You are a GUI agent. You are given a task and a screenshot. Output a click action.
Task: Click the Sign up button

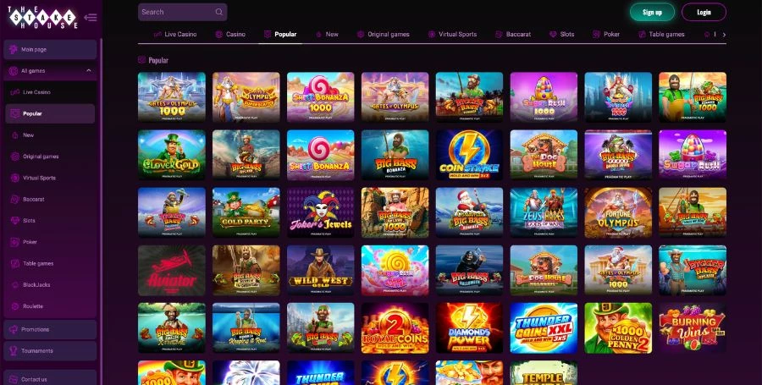652,12
